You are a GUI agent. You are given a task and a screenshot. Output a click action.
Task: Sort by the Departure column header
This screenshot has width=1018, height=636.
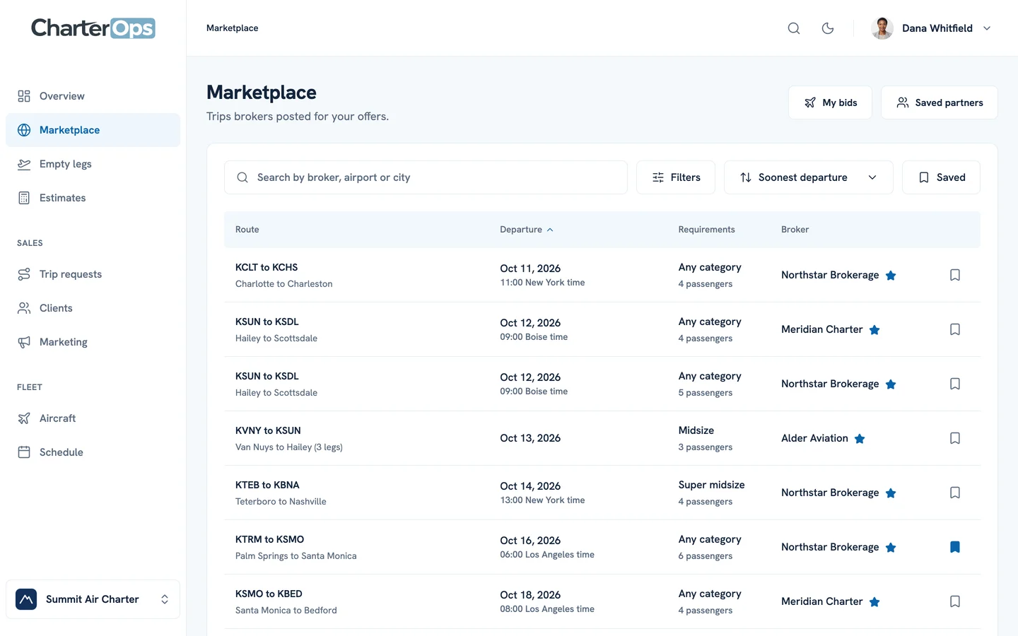click(526, 230)
